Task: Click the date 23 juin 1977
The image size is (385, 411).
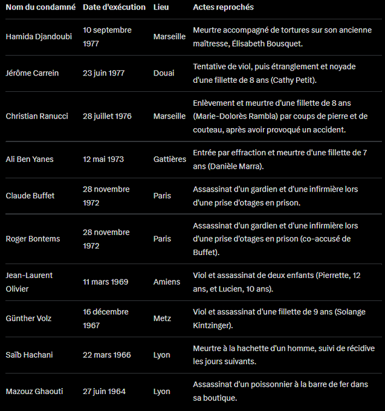Action: tap(104, 73)
